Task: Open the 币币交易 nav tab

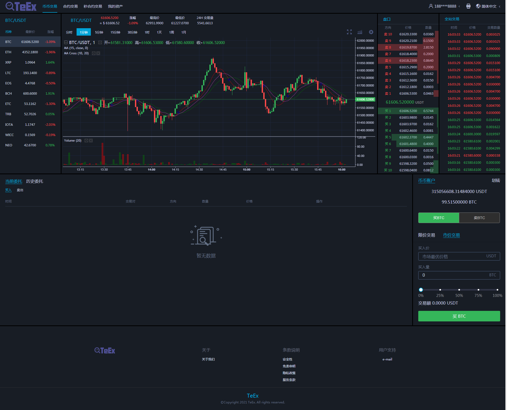Action: coord(50,6)
